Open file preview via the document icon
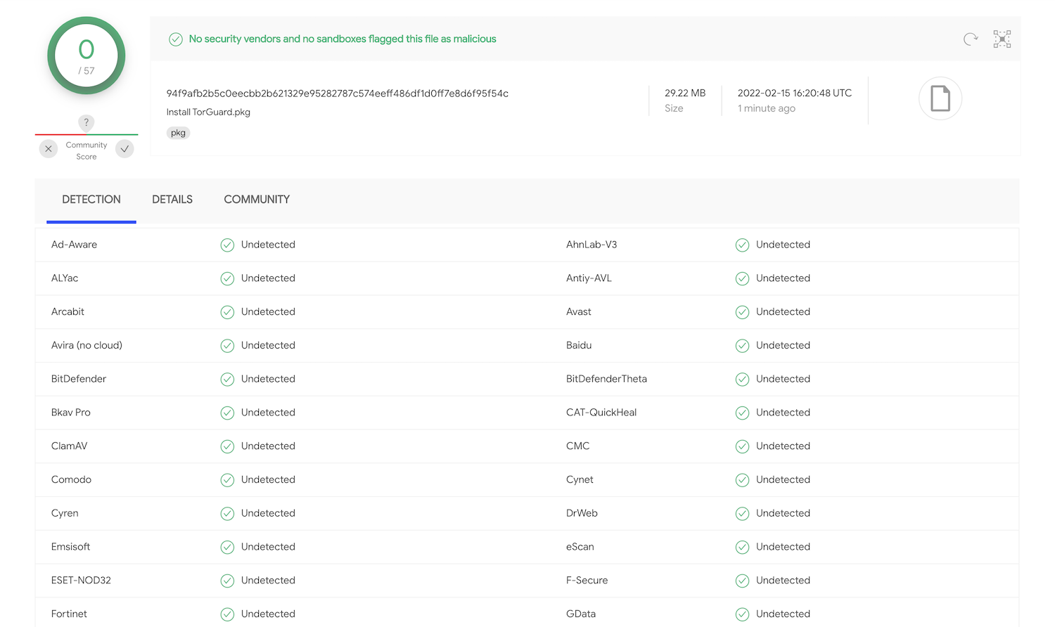This screenshot has height=627, width=1055. [940, 99]
